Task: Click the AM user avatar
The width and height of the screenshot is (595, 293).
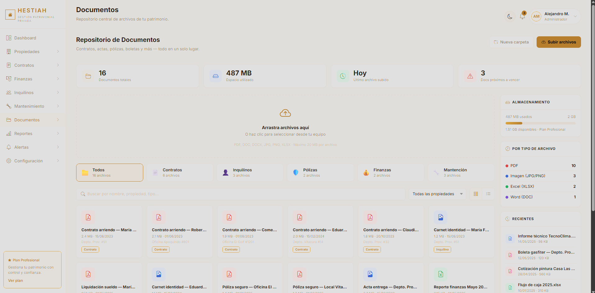Action: 536,16
